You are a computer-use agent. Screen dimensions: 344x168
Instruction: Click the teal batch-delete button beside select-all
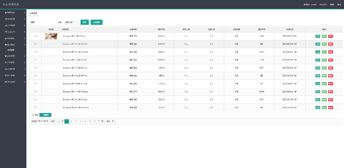(45, 115)
